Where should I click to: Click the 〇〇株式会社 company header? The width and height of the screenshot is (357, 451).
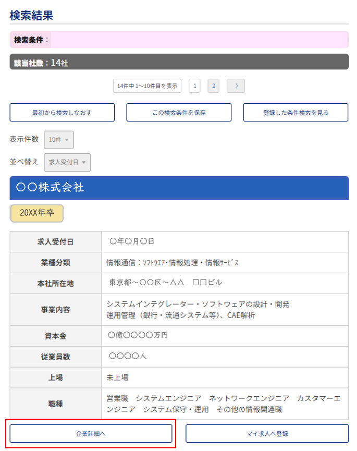(179, 188)
